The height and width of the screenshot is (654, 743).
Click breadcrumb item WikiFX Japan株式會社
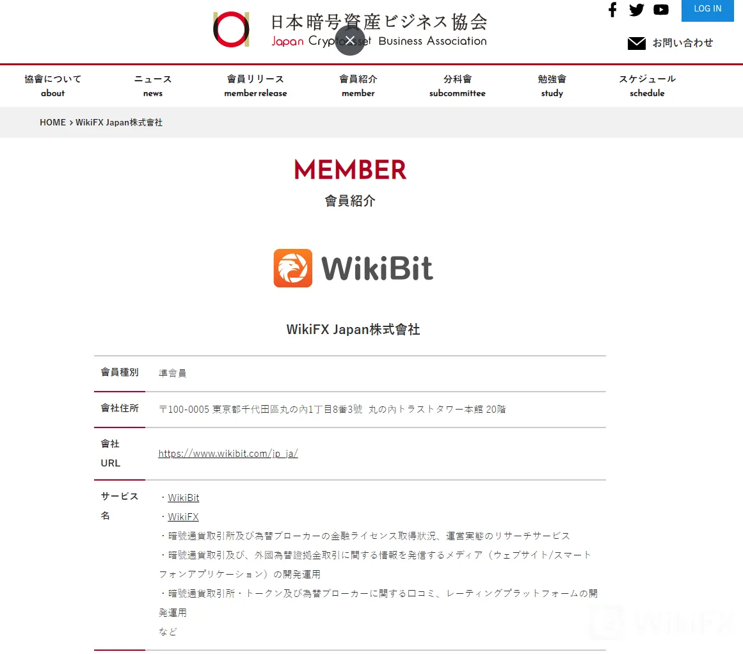tap(119, 122)
